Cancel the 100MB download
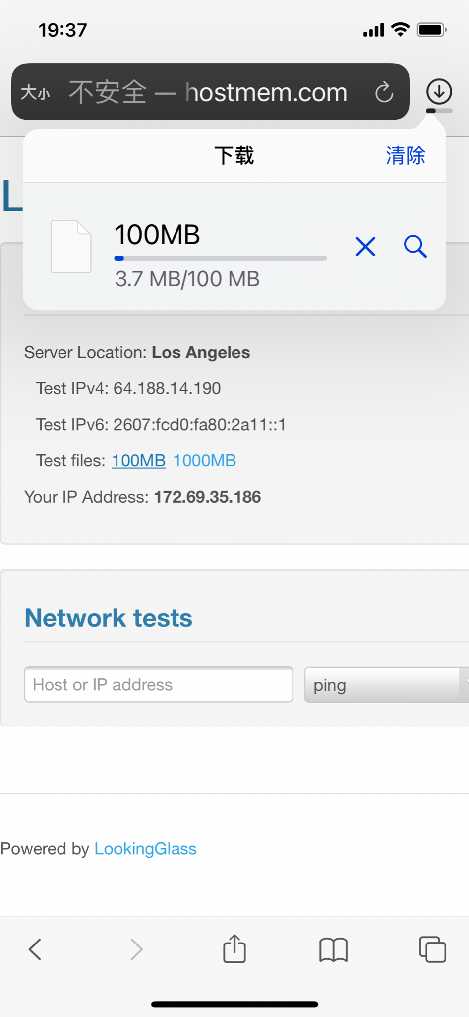Image resolution: width=469 pixels, height=1017 pixels. click(x=365, y=246)
